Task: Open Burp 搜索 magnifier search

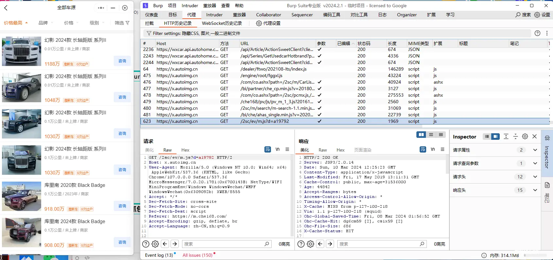Action: pyautogui.click(x=523, y=15)
